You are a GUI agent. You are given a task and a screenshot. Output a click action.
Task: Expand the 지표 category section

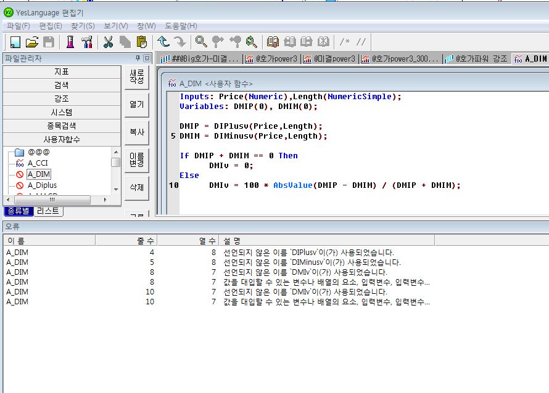61,72
